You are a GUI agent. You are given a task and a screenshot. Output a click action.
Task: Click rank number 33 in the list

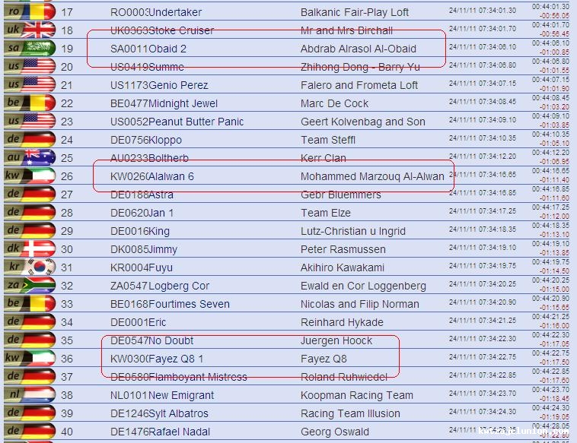click(67, 304)
